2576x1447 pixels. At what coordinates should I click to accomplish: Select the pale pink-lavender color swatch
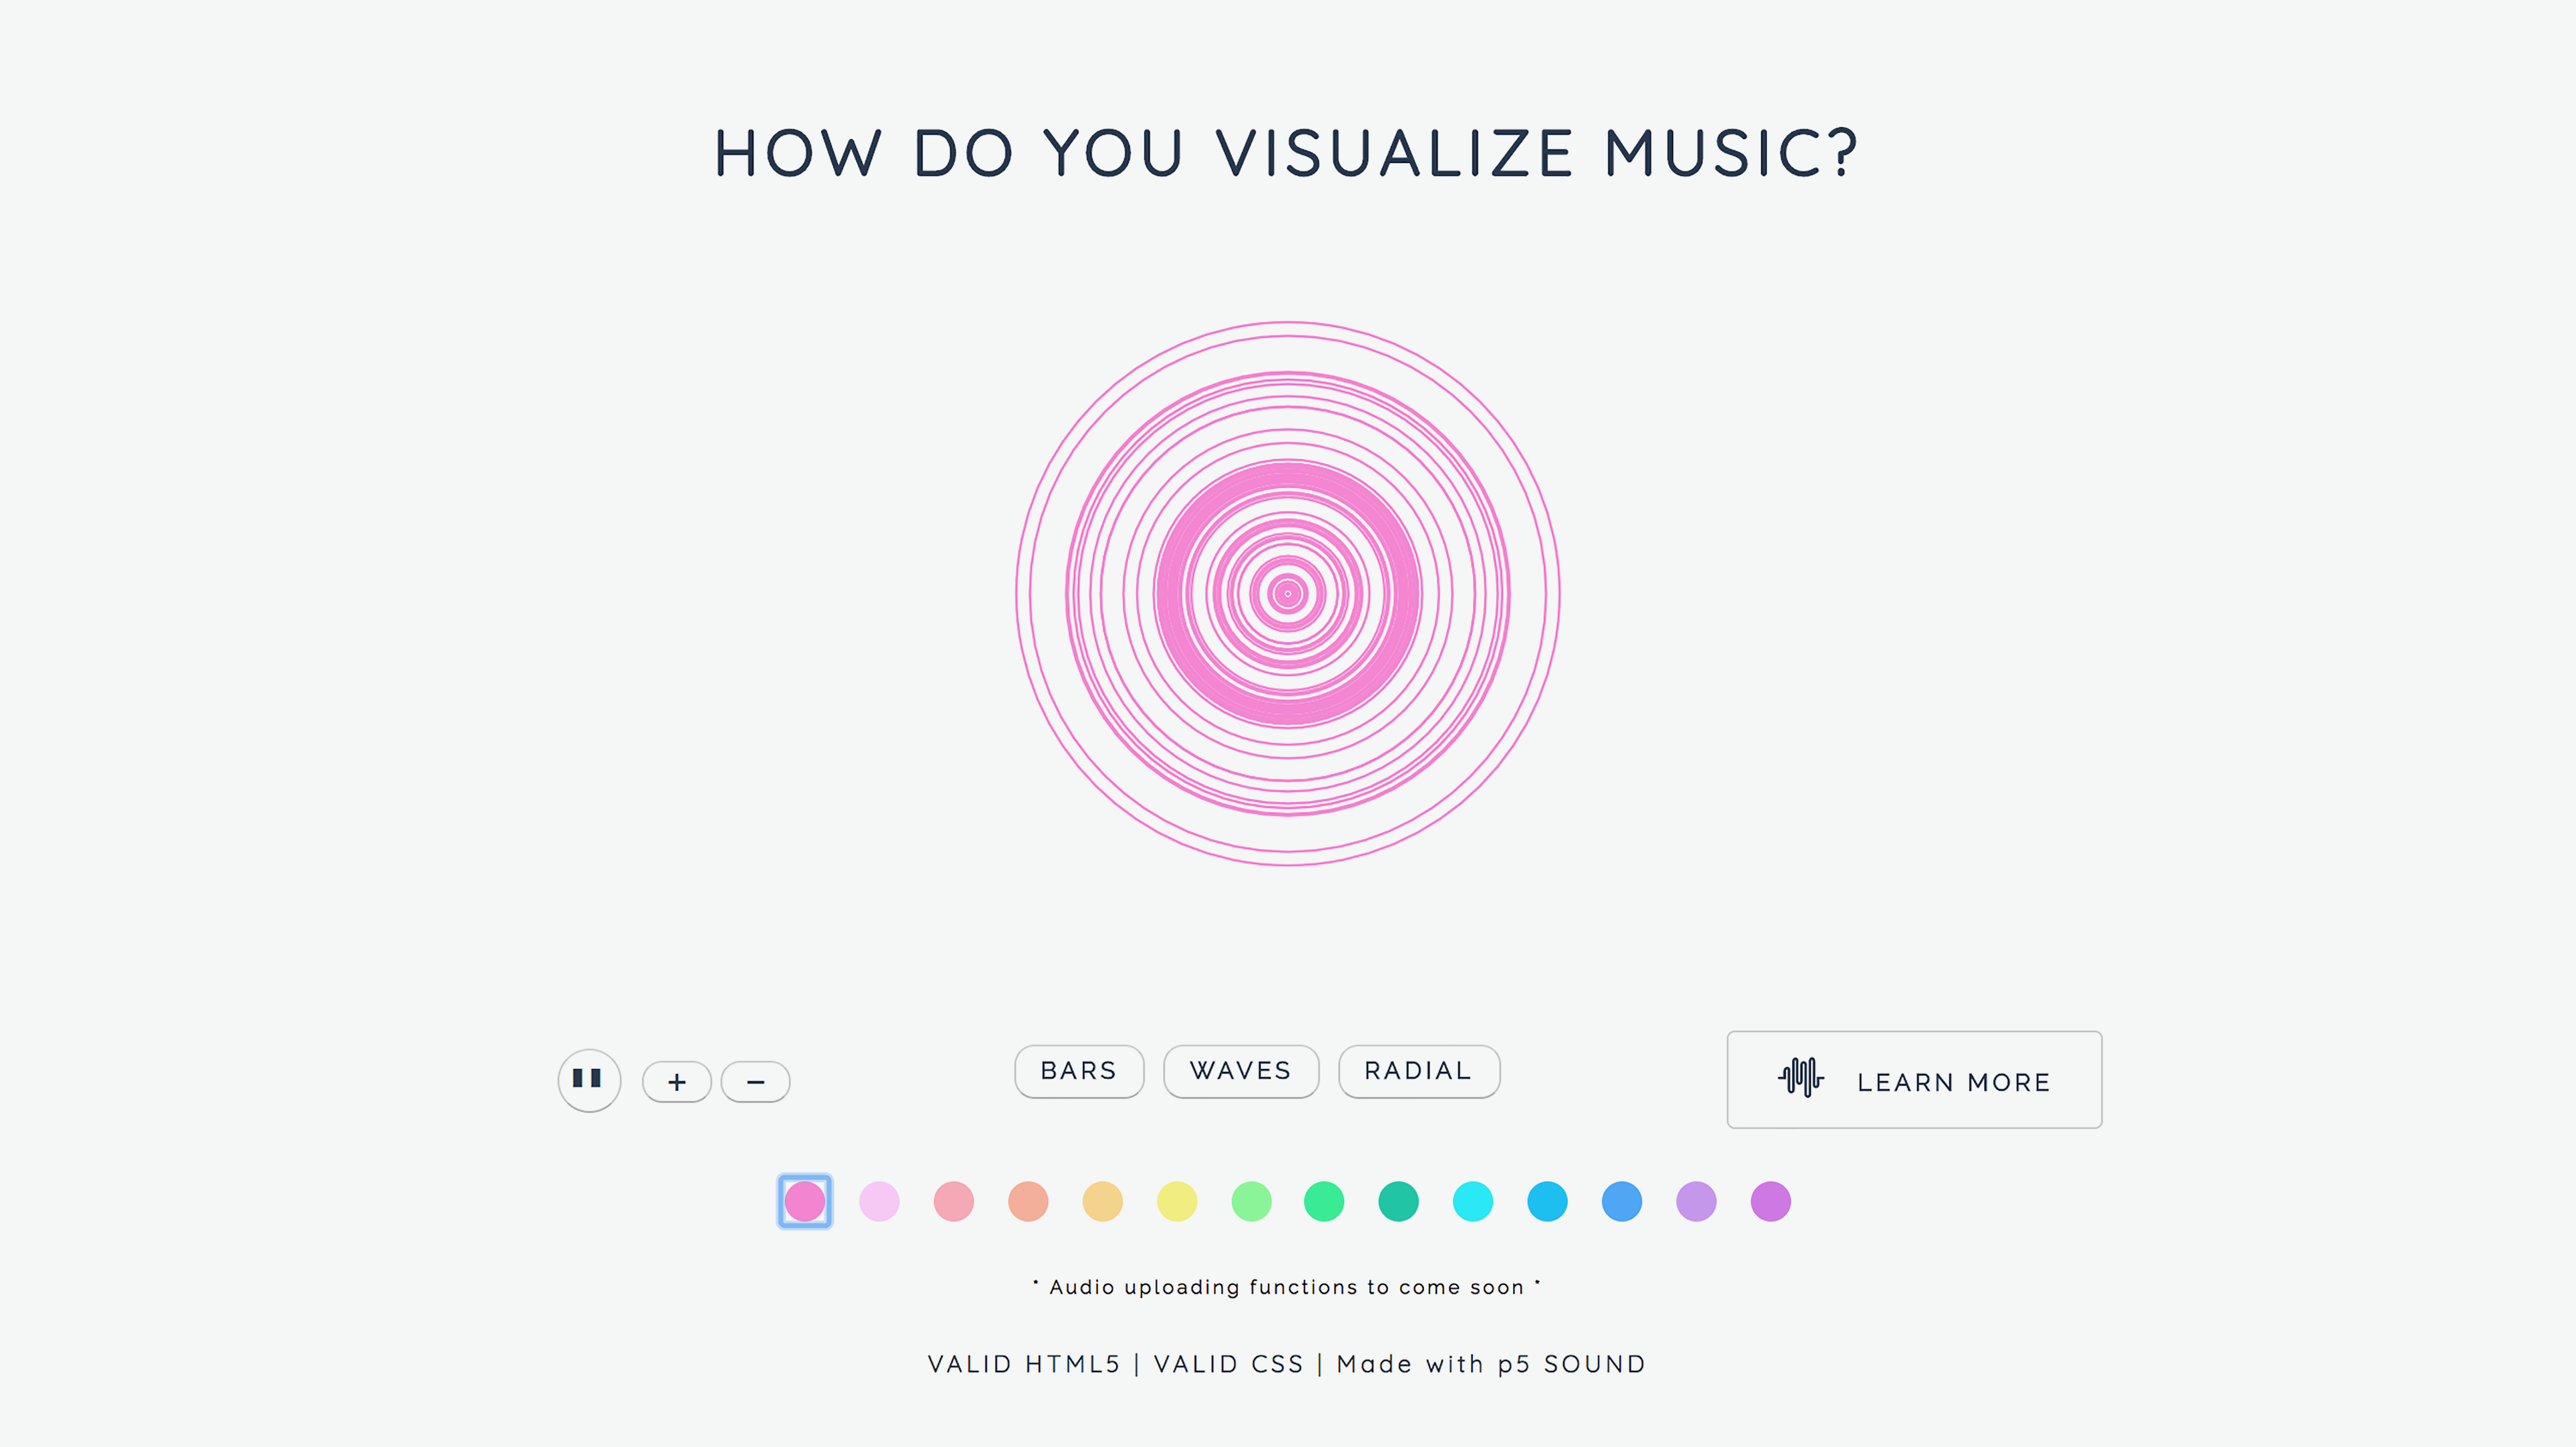click(x=879, y=1201)
